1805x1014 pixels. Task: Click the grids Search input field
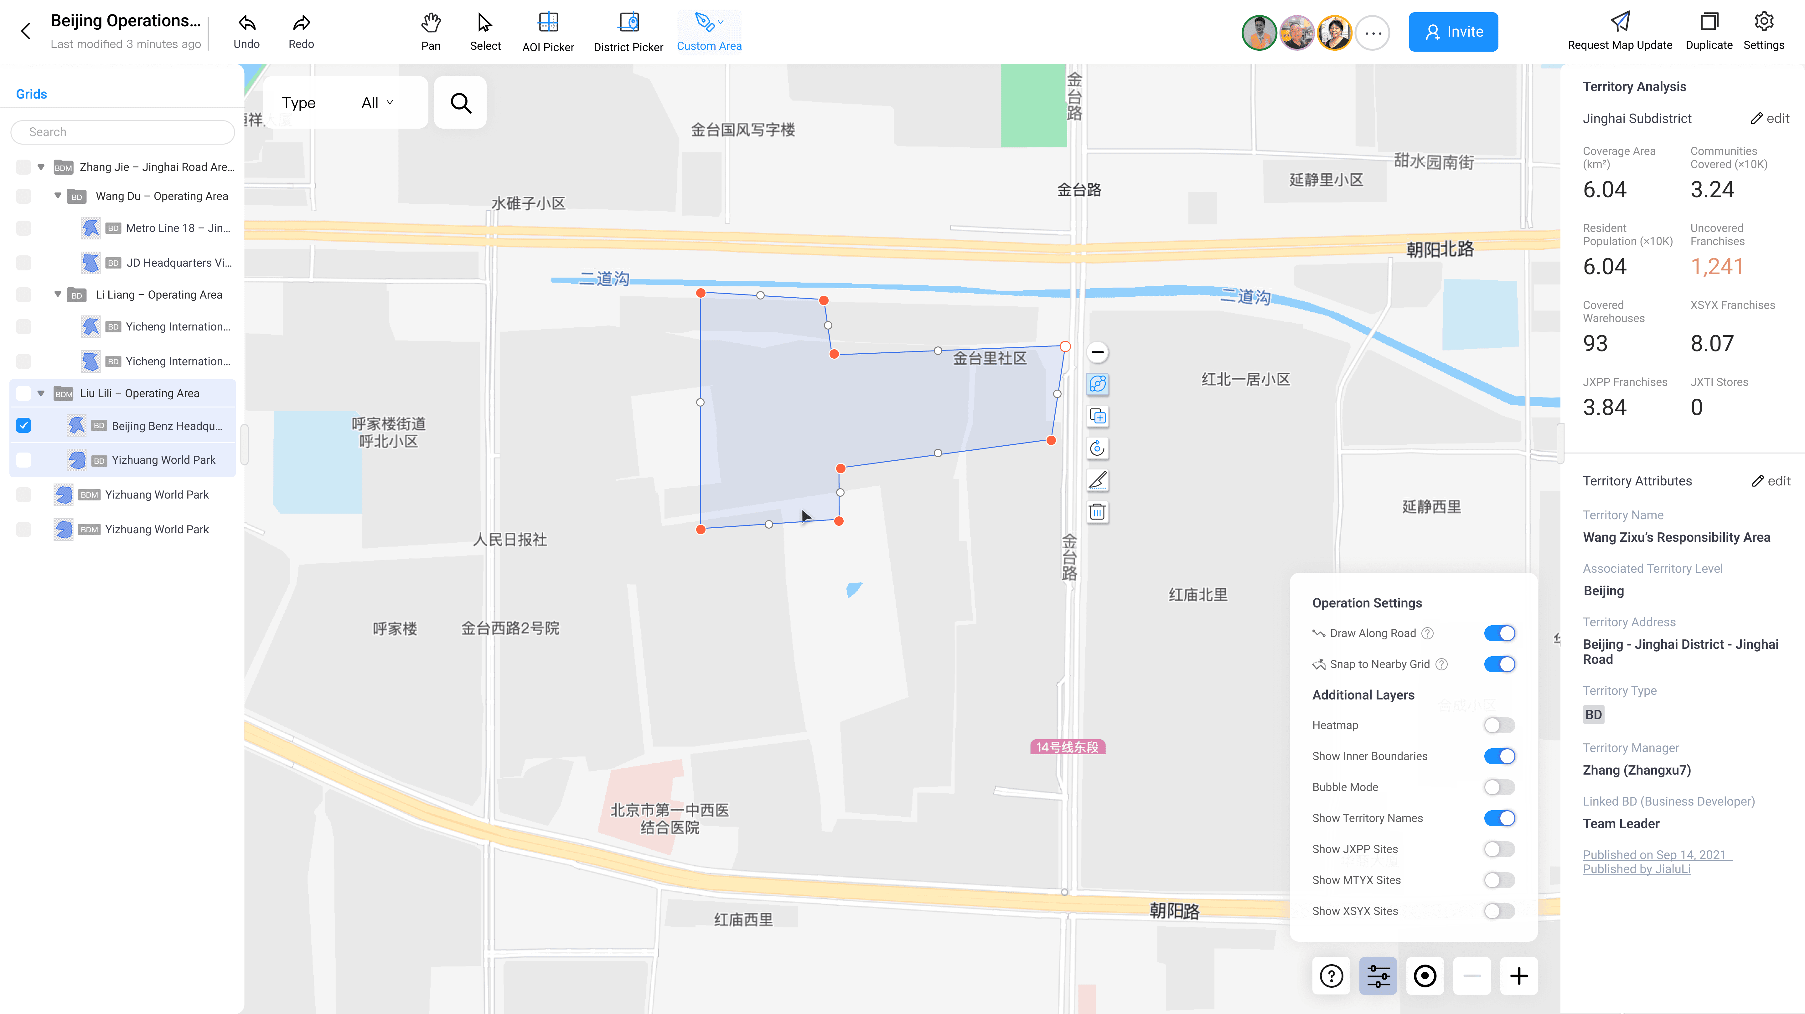(123, 132)
